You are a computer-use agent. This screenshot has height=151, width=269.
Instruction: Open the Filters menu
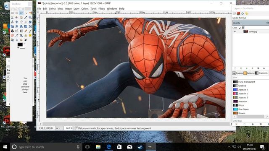102,8
